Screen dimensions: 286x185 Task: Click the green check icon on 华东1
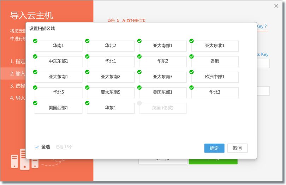tap(87, 103)
